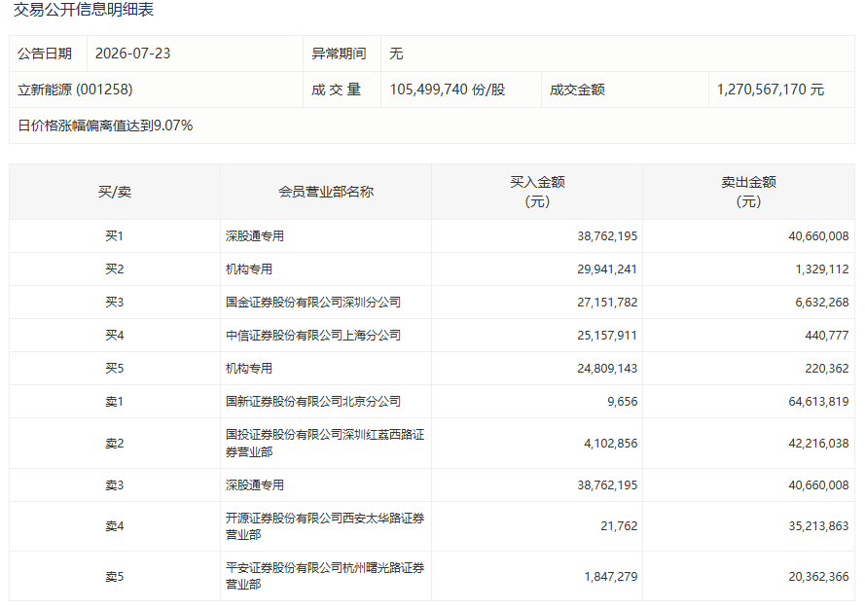Viewport: 865px width, 609px height.
Task: Click volume value 105,499,740 份/股
Action: coord(448,90)
